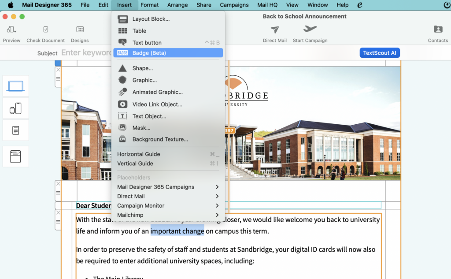This screenshot has height=279, width=451.
Task: Click the Graphic starburst icon
Action: pyautogui.click(x=122, y=80)
